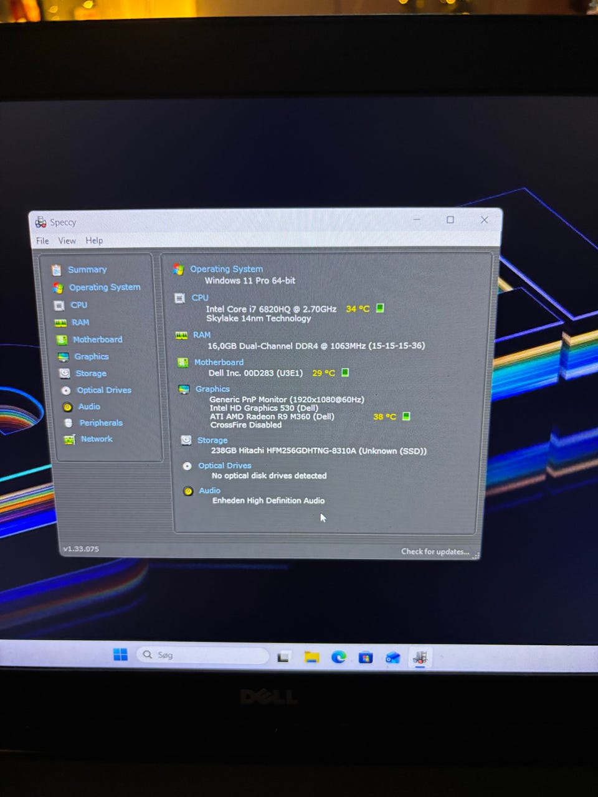Image resolution: width=598 pixels, height=797 pixels.
Task: Open the Operating System heading link in summary
Action: coord(227,269)
